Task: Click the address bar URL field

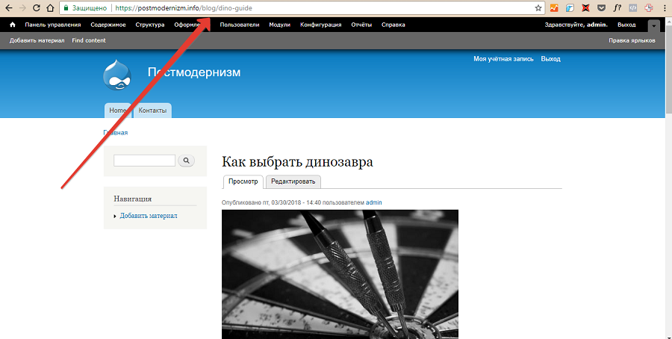Action: coord(301,8)
